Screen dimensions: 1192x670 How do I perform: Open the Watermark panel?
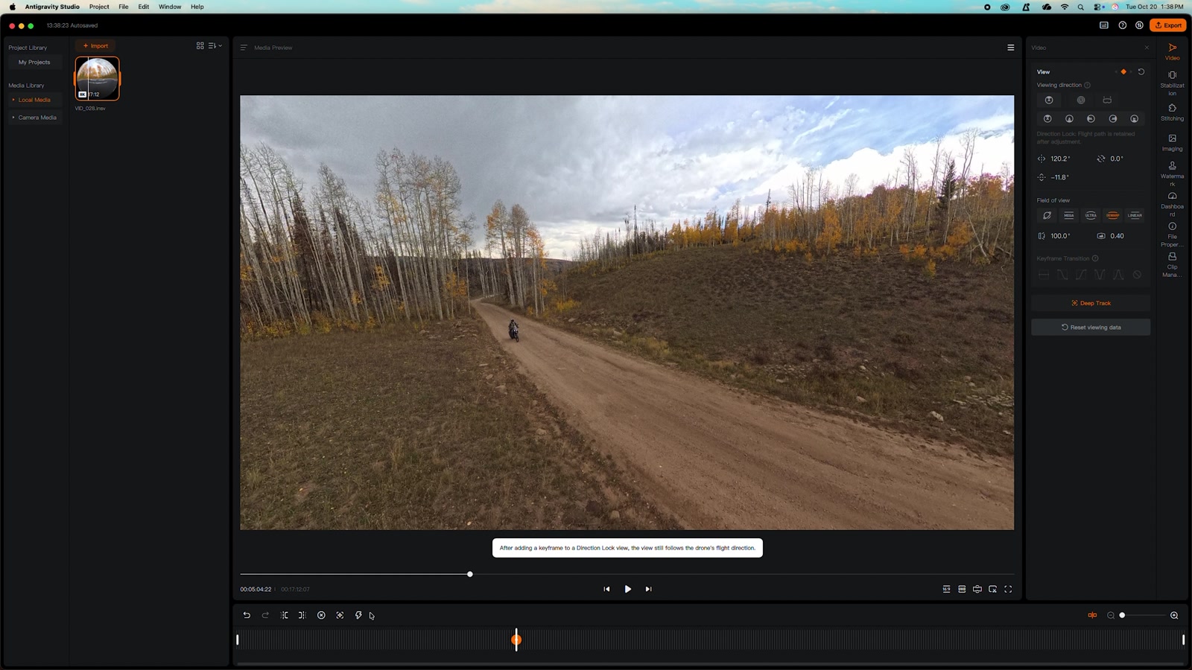click(1172, 173)
